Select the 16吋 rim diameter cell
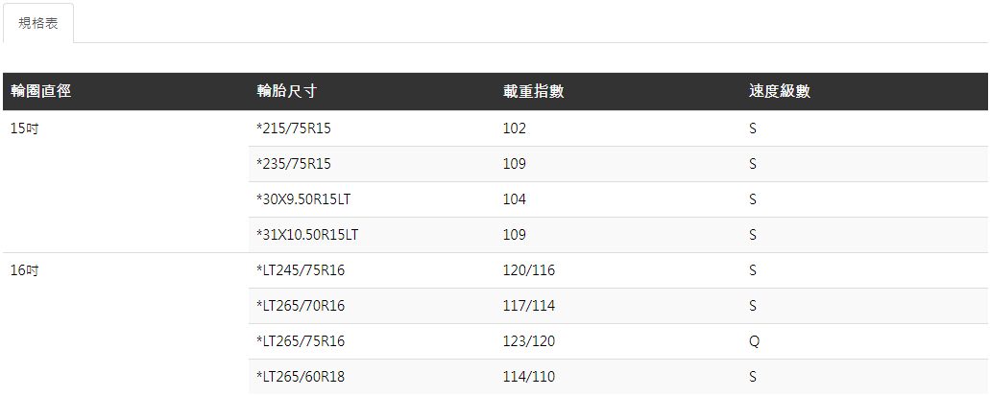Viewport: 990px width, 396px height. point(24,270)
